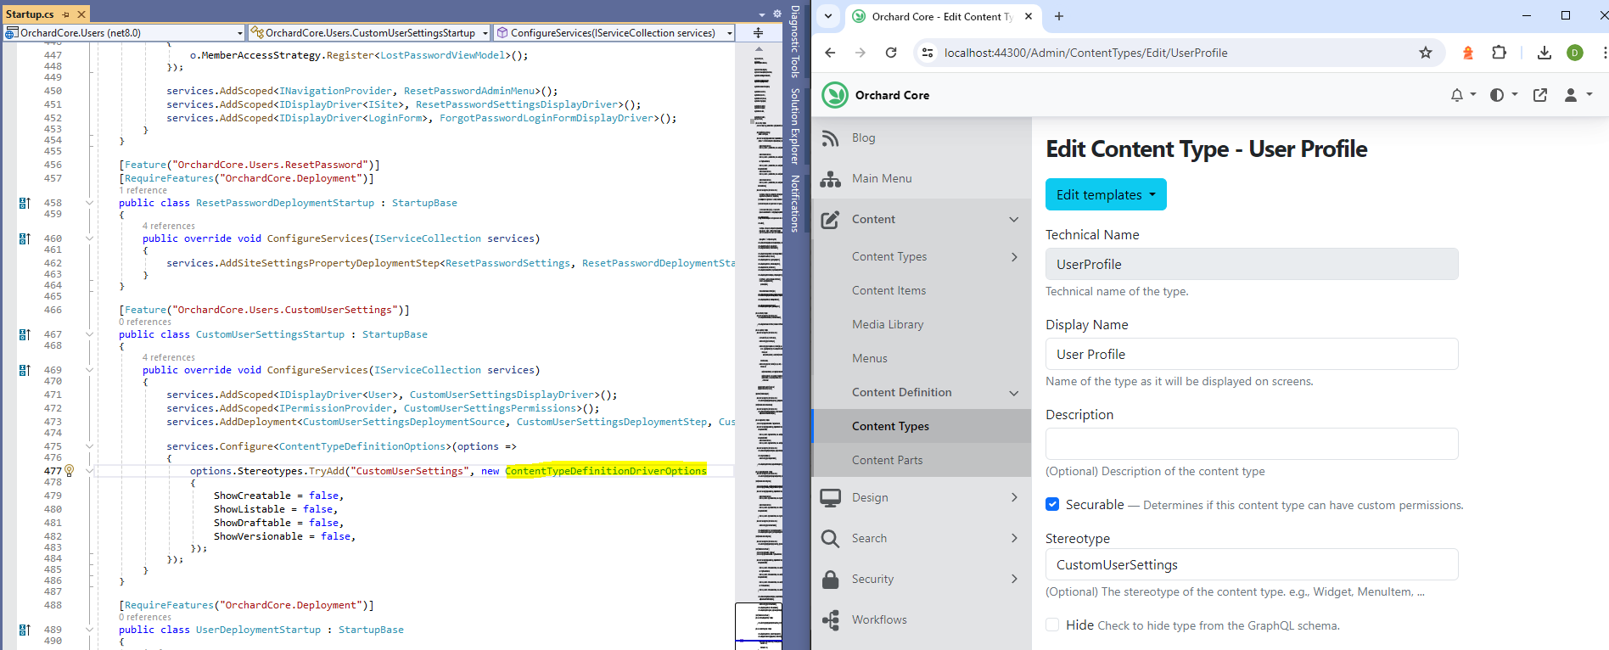Click the Orchard Core logo icon
This screenshot has height=650, width=1609.
click(835, 95)
